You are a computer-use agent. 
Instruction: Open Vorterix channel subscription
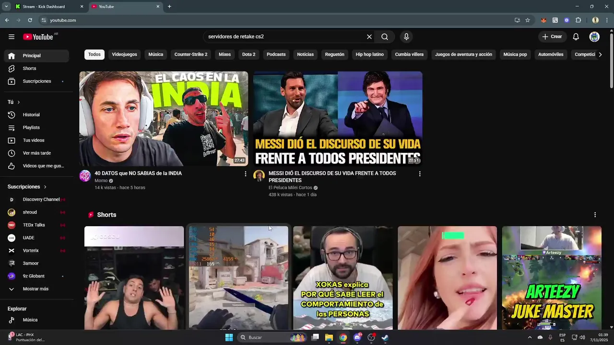[36, 251]
